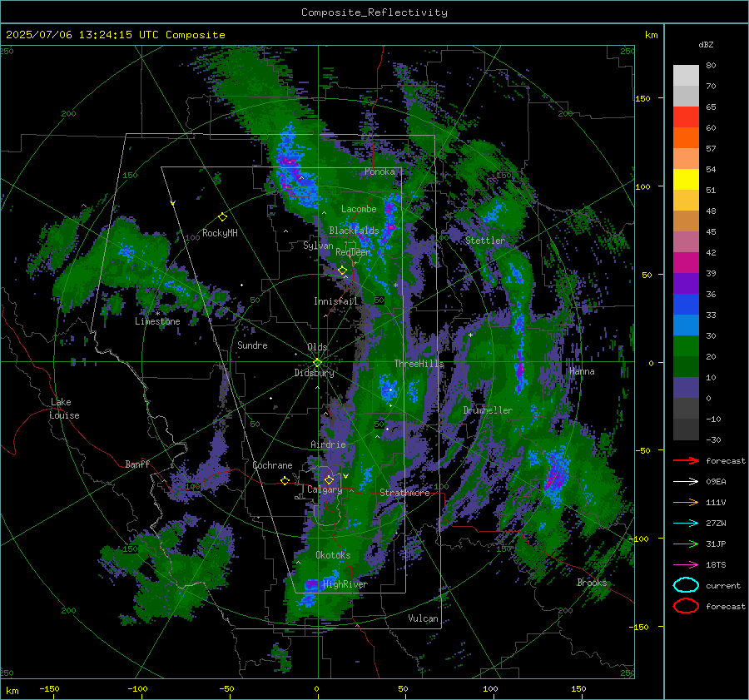Click the orange 111V arrow in legend
This screenshot has width=749, height=700.
[x=686, y=502]
